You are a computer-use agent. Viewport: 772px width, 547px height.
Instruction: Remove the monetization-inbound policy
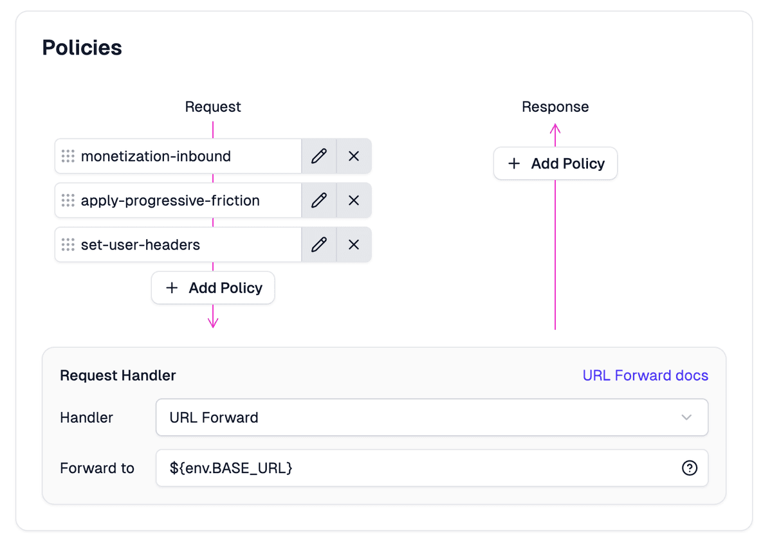click(x=353, y=156)
